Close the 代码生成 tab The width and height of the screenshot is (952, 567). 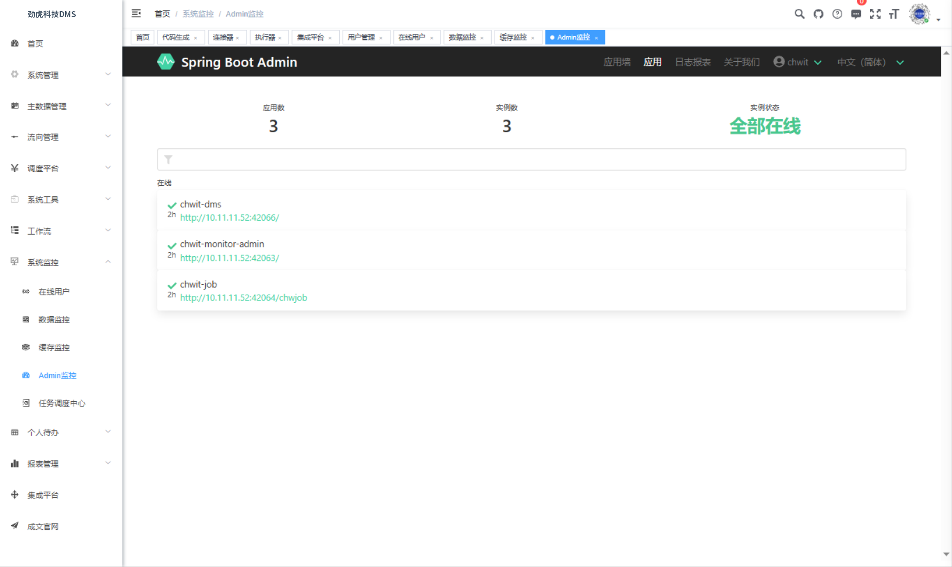pos(196,38)
